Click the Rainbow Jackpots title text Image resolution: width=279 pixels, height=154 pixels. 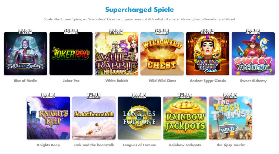(x=185, y=145)
